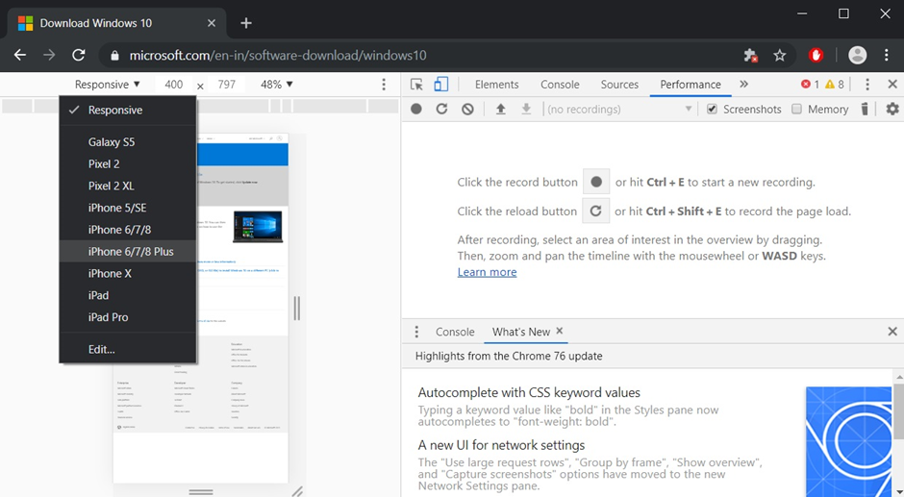Open Performance capture settings gear
This screenshot has height=497, width=904.
[891, 110]
